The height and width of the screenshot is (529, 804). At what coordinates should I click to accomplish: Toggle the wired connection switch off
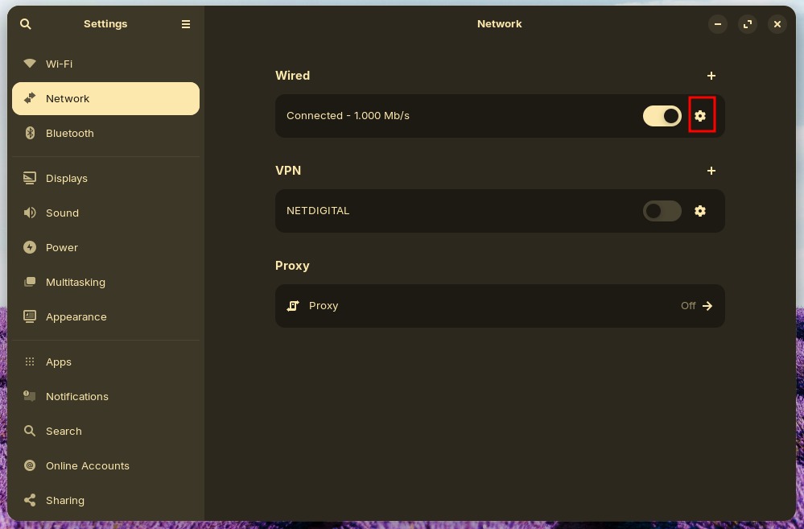(662, 115)
